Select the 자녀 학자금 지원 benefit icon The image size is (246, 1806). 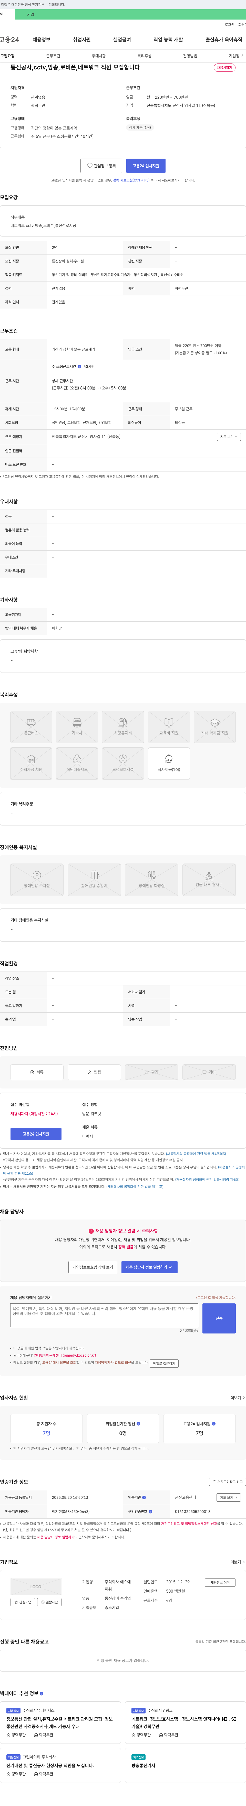(214, 727)
